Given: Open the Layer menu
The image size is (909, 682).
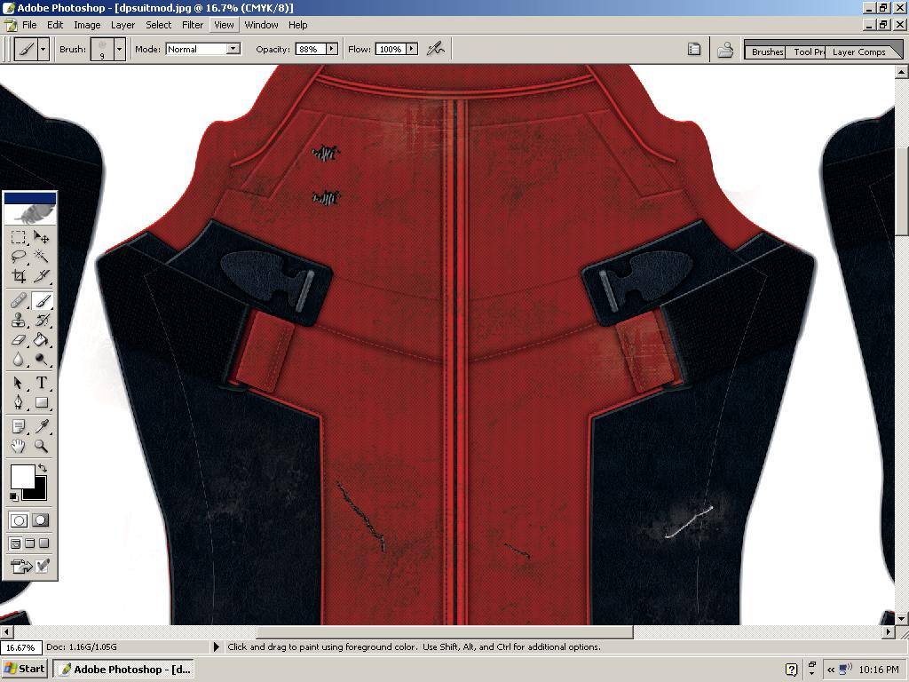Looking at the screenshot, I should (123, 25).
